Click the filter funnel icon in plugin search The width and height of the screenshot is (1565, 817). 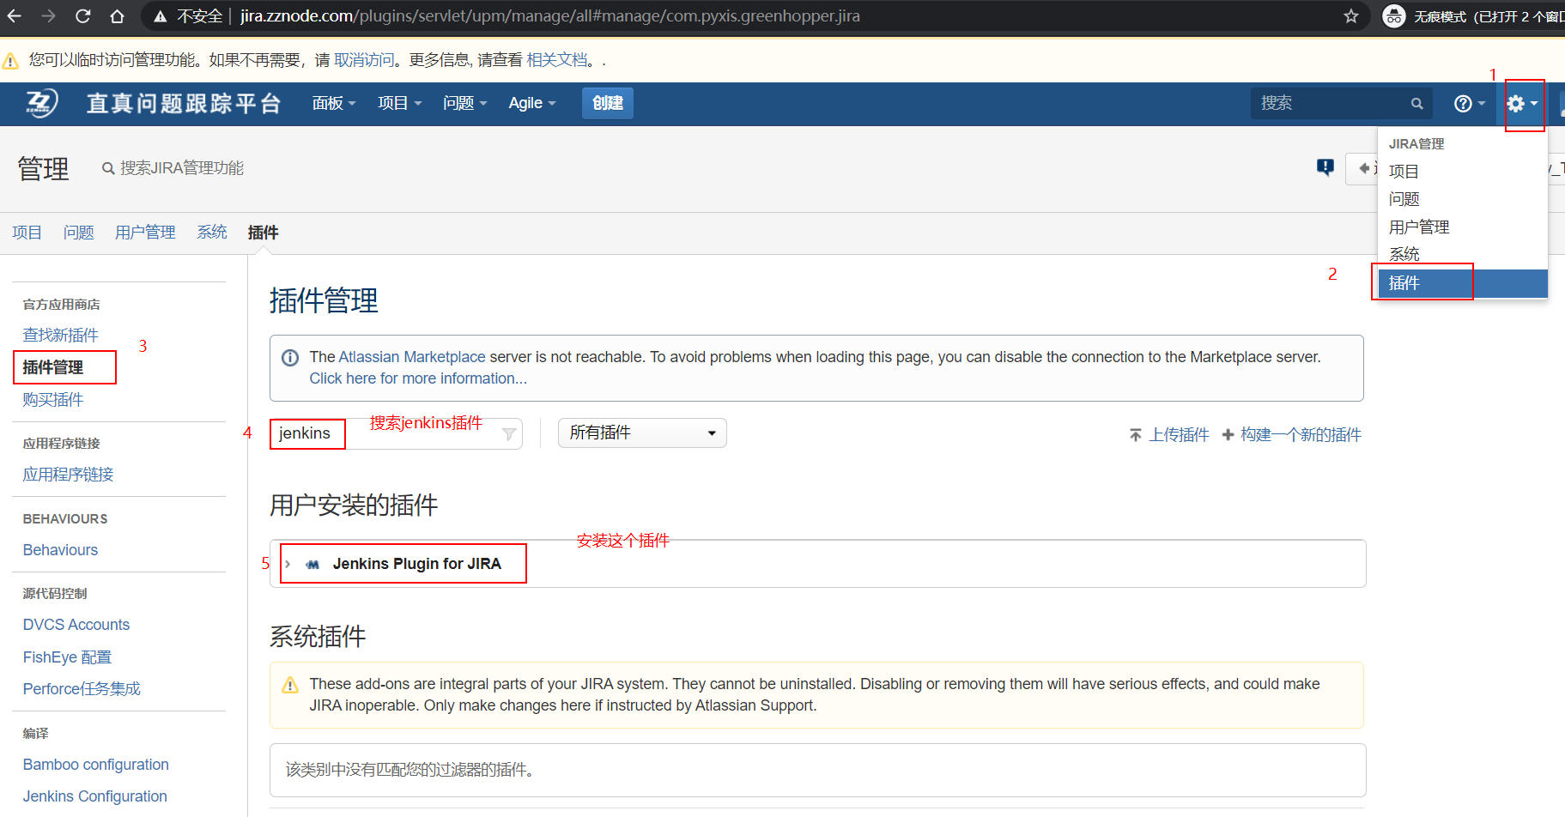(509, 434)
